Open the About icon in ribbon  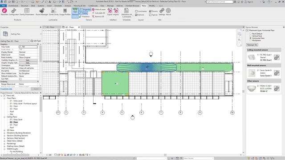tap(168, 12)
